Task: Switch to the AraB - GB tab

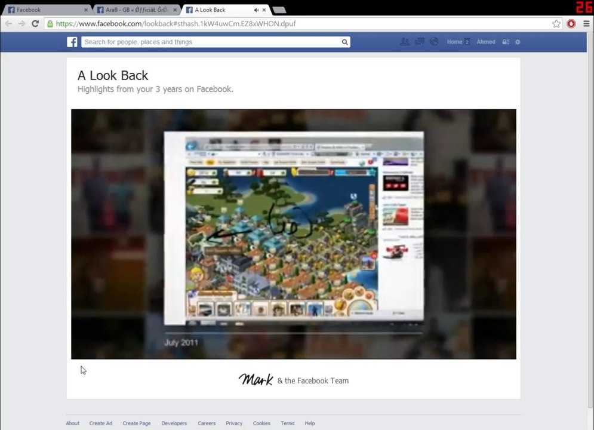Action: pyautogui.click(x=136, y=10)
